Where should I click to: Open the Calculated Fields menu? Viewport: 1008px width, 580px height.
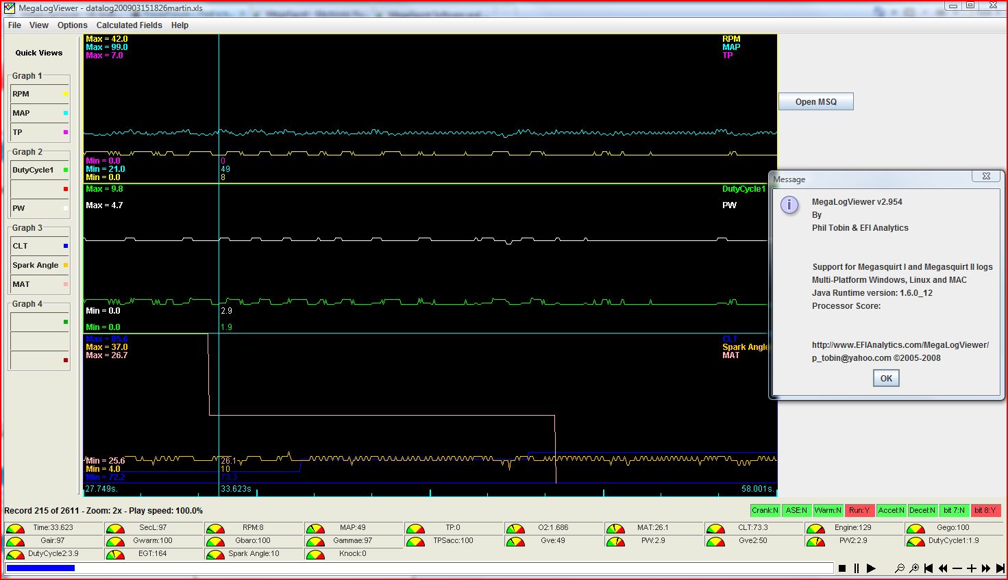130,25
